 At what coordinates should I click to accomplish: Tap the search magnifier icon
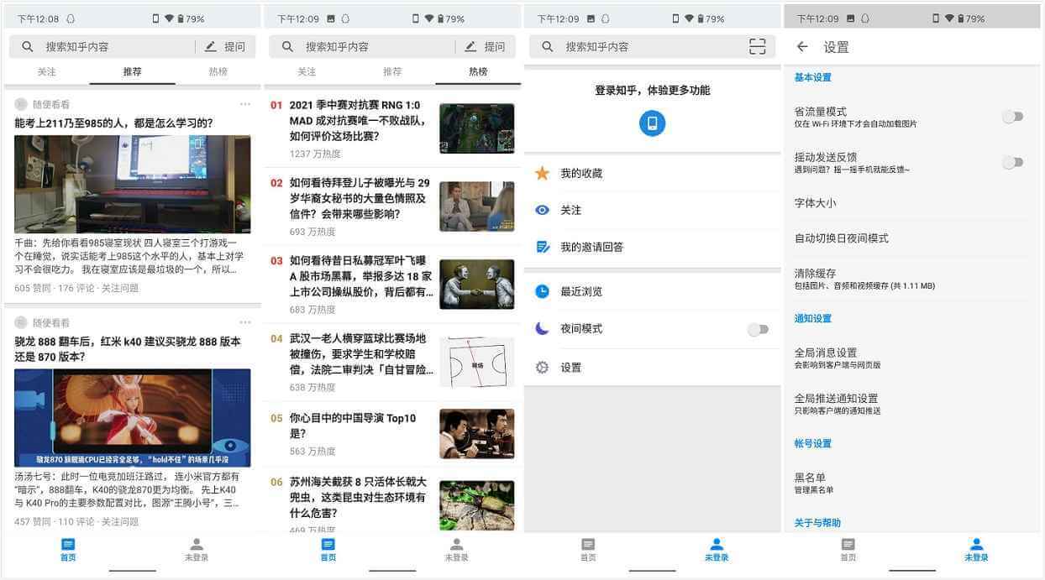point(28,46)
